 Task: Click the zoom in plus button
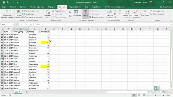click(164, 95)
